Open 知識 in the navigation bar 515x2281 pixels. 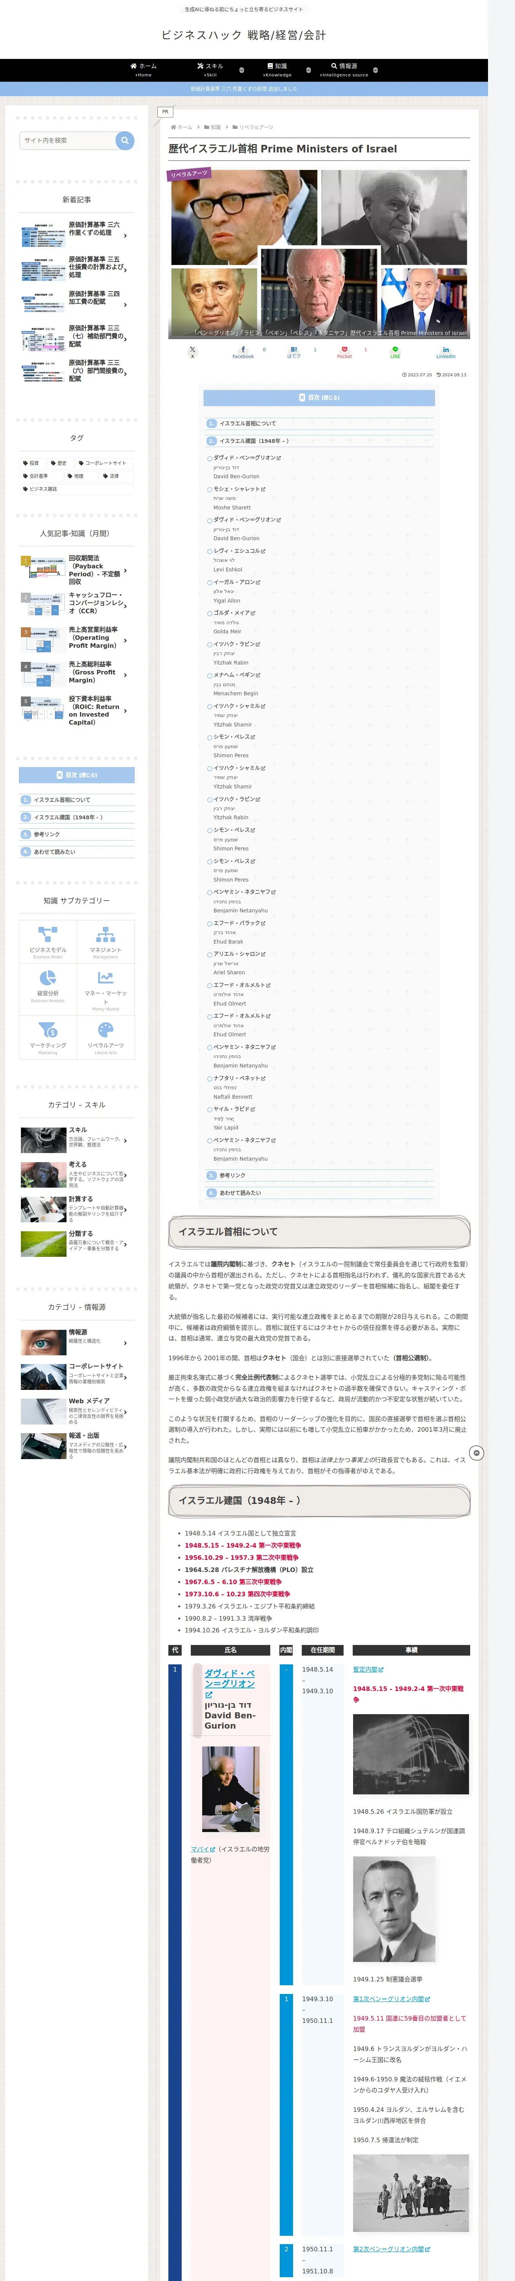[277, 70]
